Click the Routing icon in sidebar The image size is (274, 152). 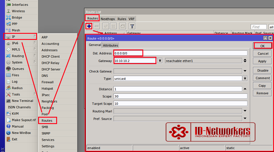point(8,56)
